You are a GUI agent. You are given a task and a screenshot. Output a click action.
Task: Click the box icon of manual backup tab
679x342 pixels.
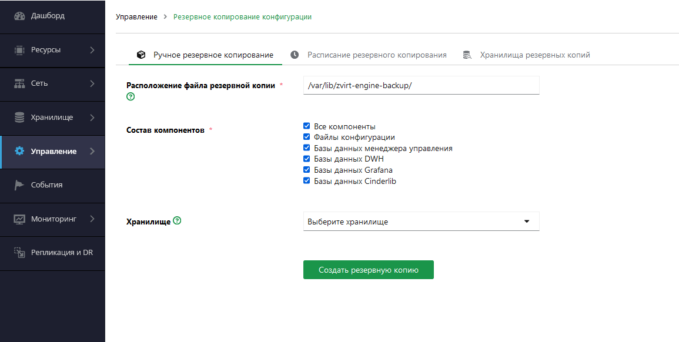click(x=141, y=55)
